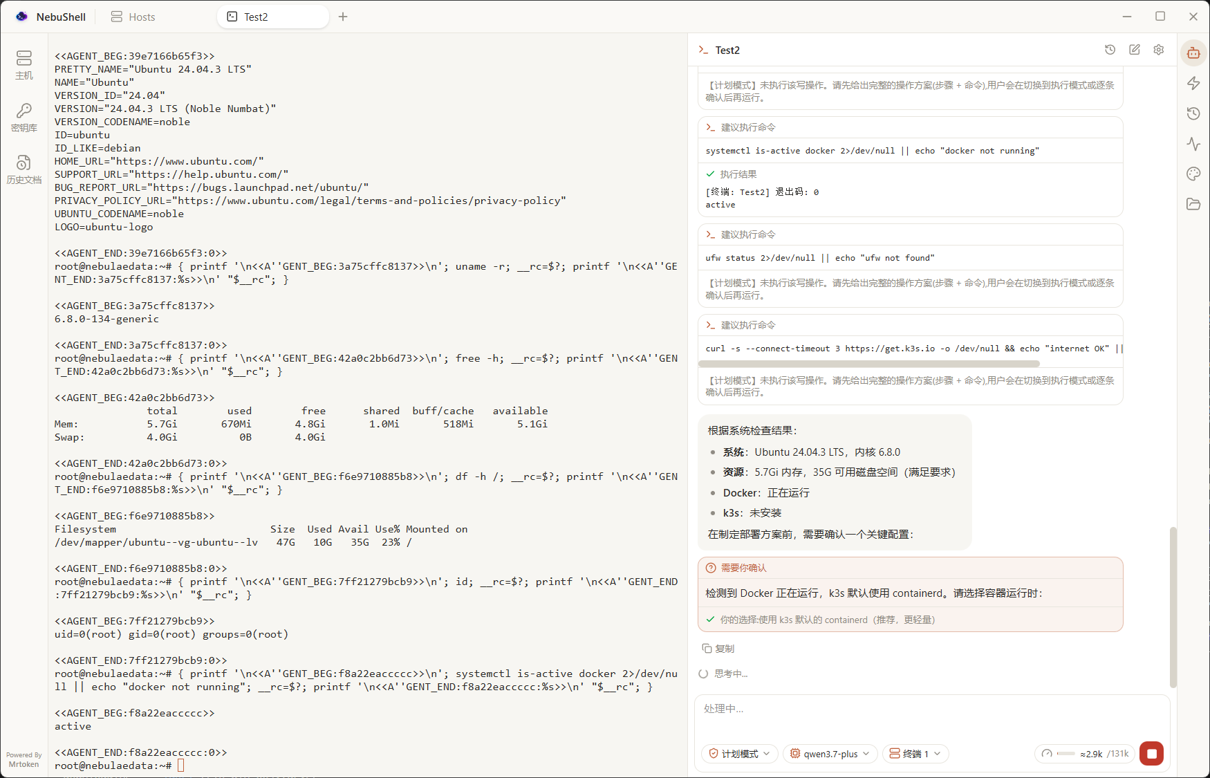Viewport: 1210px width, 778px height.
Task: Click the uid=0(root) output line
Action: tap(171, 634)
